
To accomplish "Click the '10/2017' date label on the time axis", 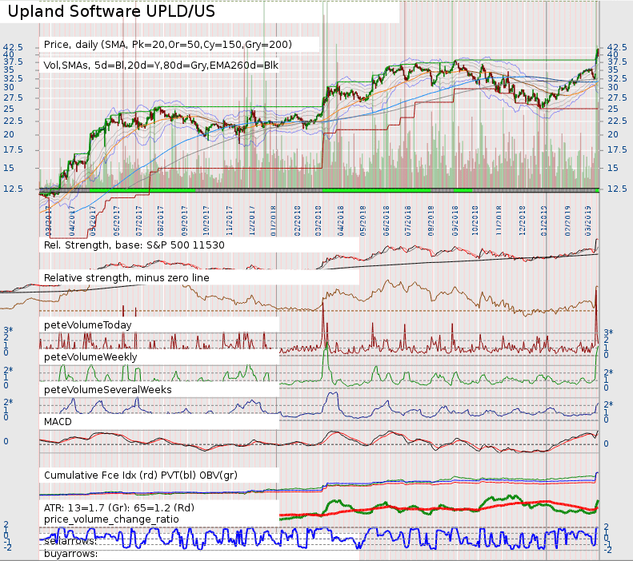I will [x=206, y=221].
